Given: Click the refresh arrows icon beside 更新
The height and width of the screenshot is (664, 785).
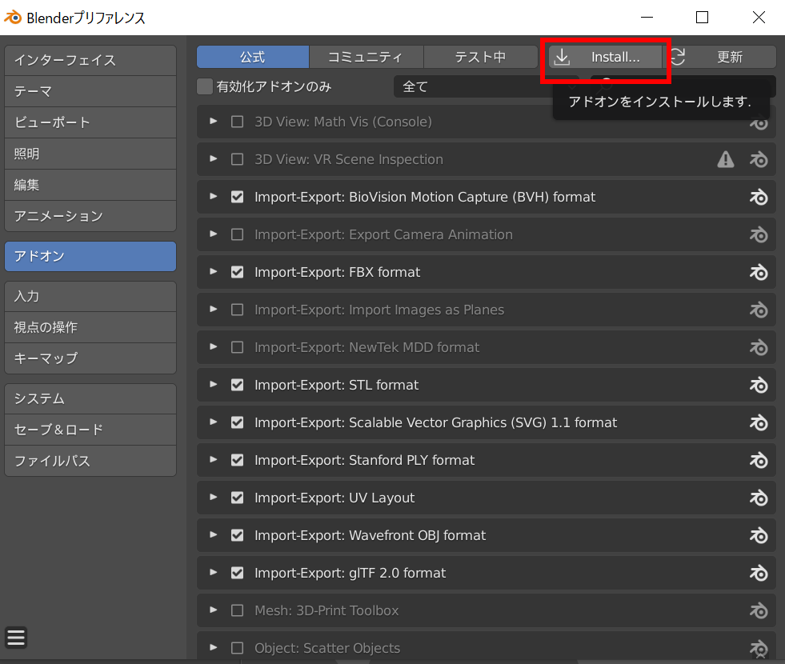Looking at the screenshot, I should tap(678, 57).
